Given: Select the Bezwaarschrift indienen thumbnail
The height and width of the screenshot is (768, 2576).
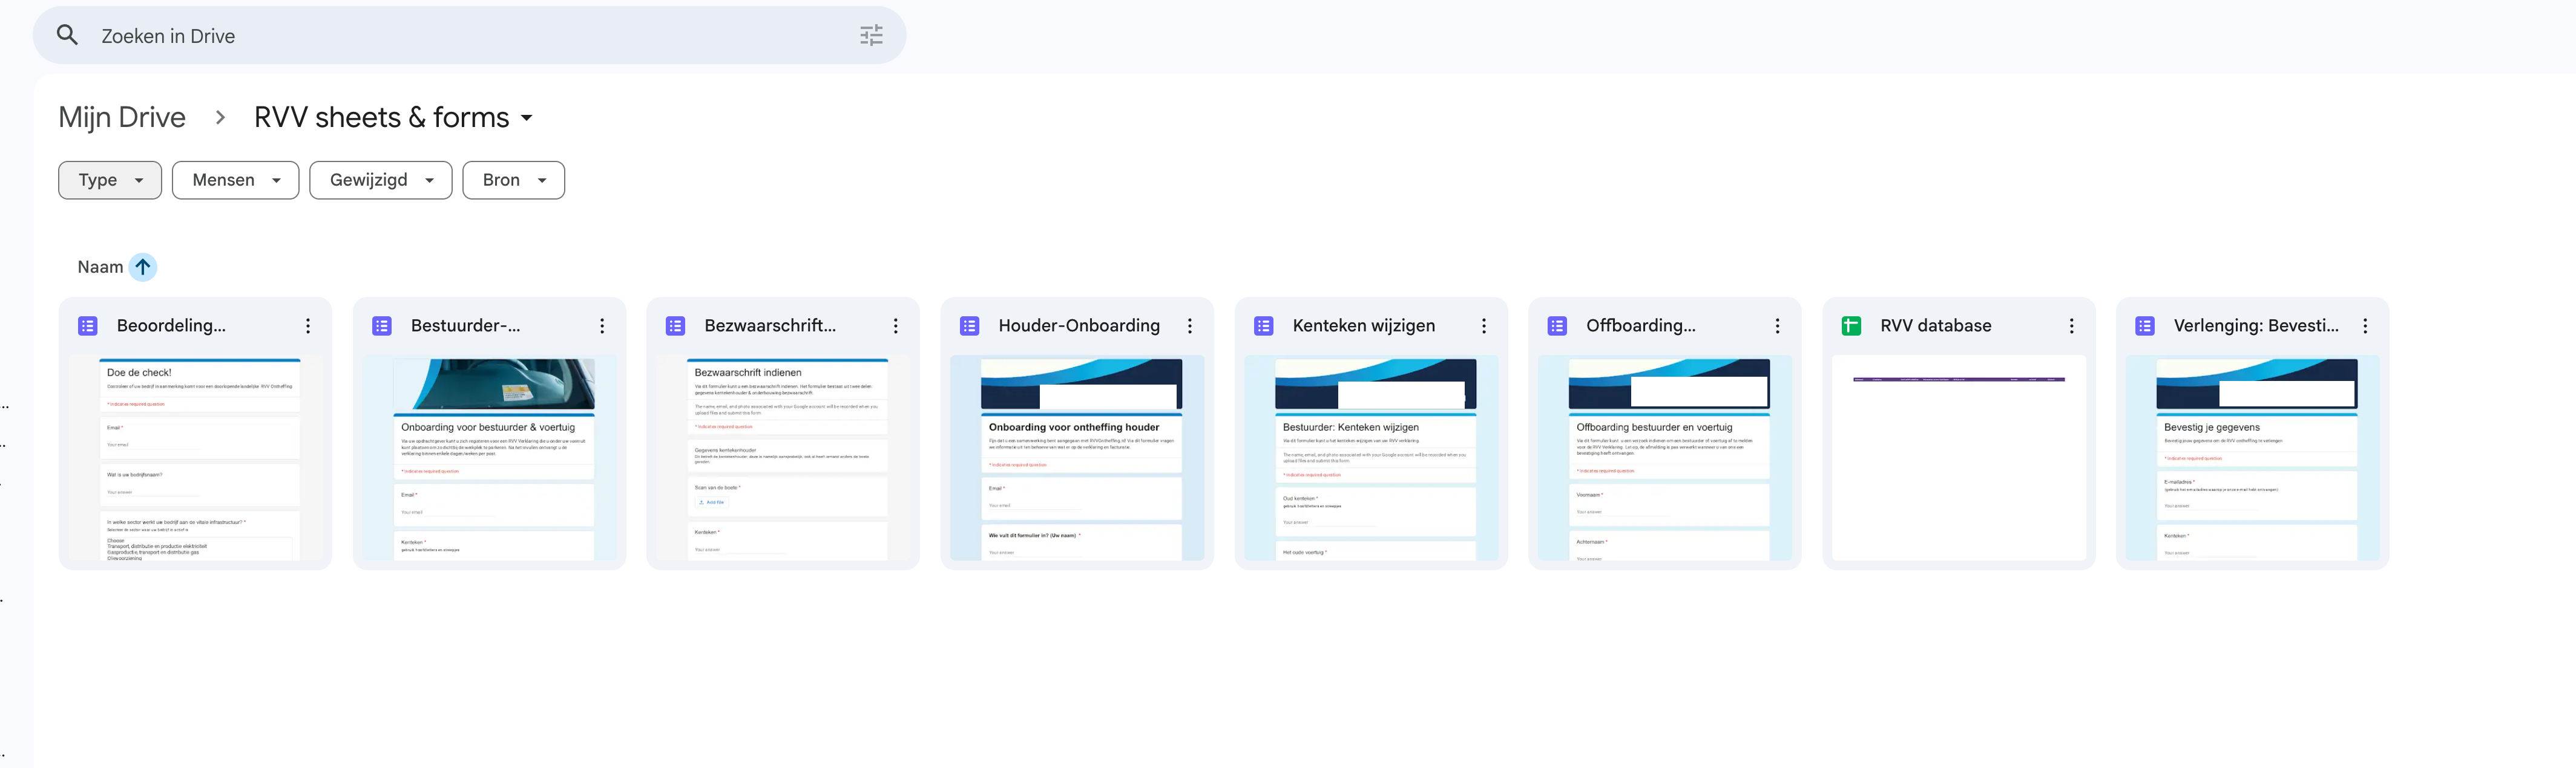Looking at the screenshot, I should [x=784, y=458].
